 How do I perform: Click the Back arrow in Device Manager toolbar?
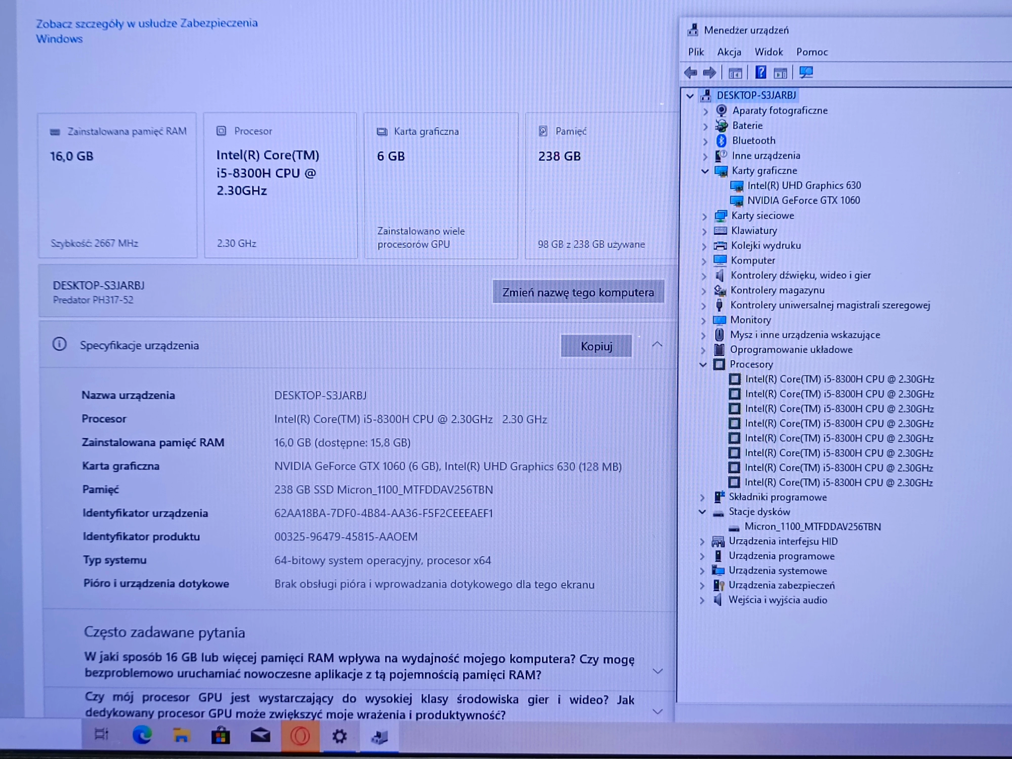(690, 72)
